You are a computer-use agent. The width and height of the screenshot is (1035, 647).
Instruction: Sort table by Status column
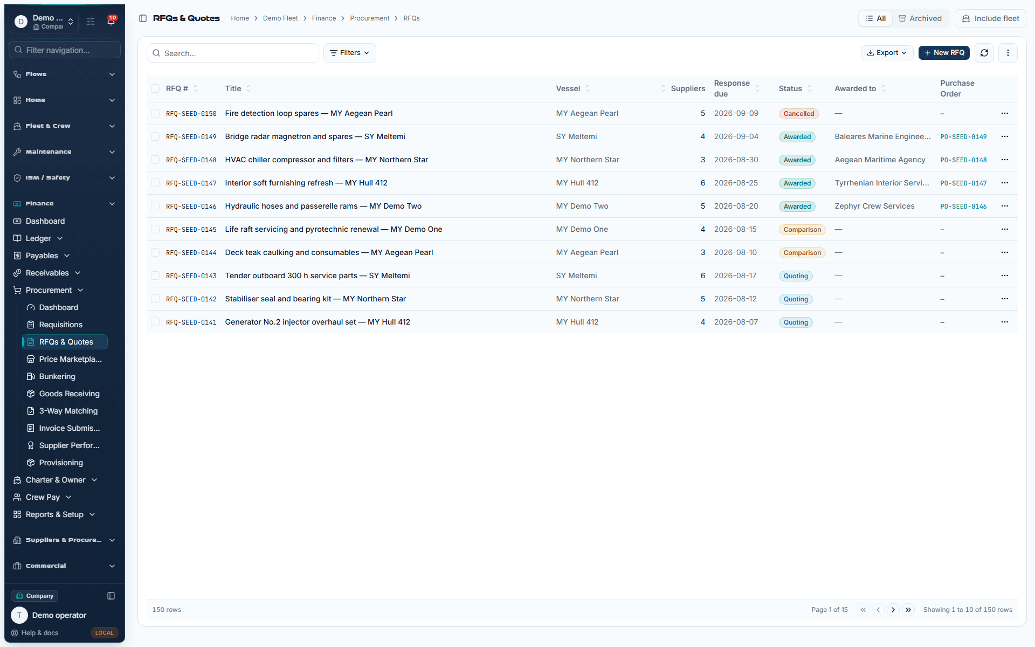[x=795, y=88]
